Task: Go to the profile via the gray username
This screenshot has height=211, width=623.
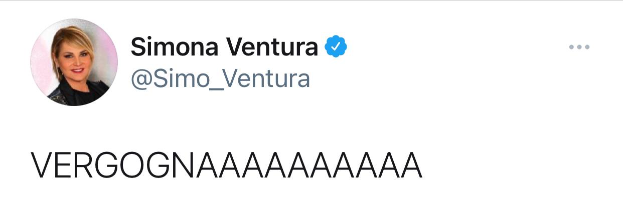Action: (220, 79)
